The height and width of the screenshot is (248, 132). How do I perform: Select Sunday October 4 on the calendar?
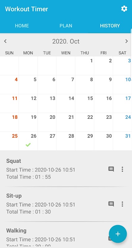[x=9, y=84]
